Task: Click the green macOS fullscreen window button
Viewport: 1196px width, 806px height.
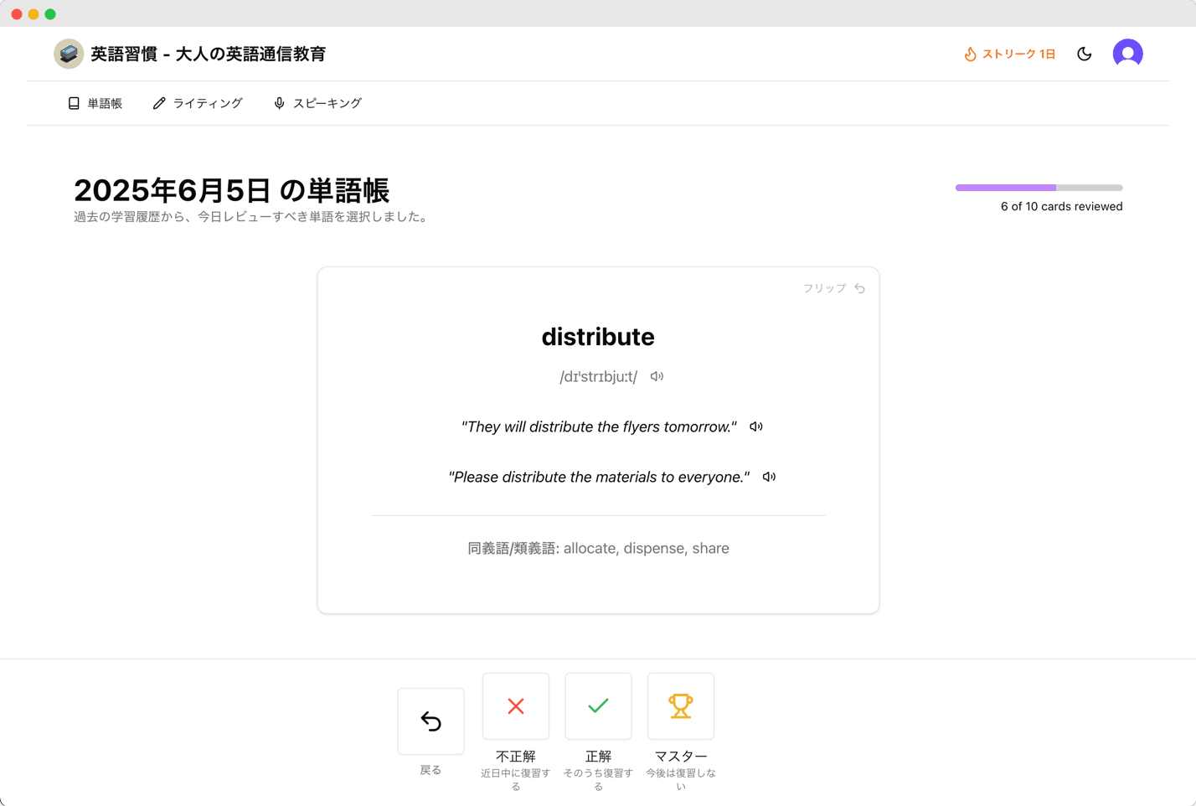Action: pos(50,14)
